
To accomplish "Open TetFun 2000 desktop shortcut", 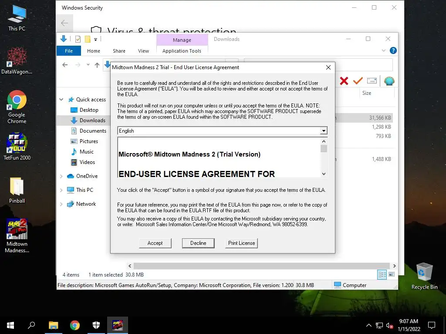I will 17,147.
